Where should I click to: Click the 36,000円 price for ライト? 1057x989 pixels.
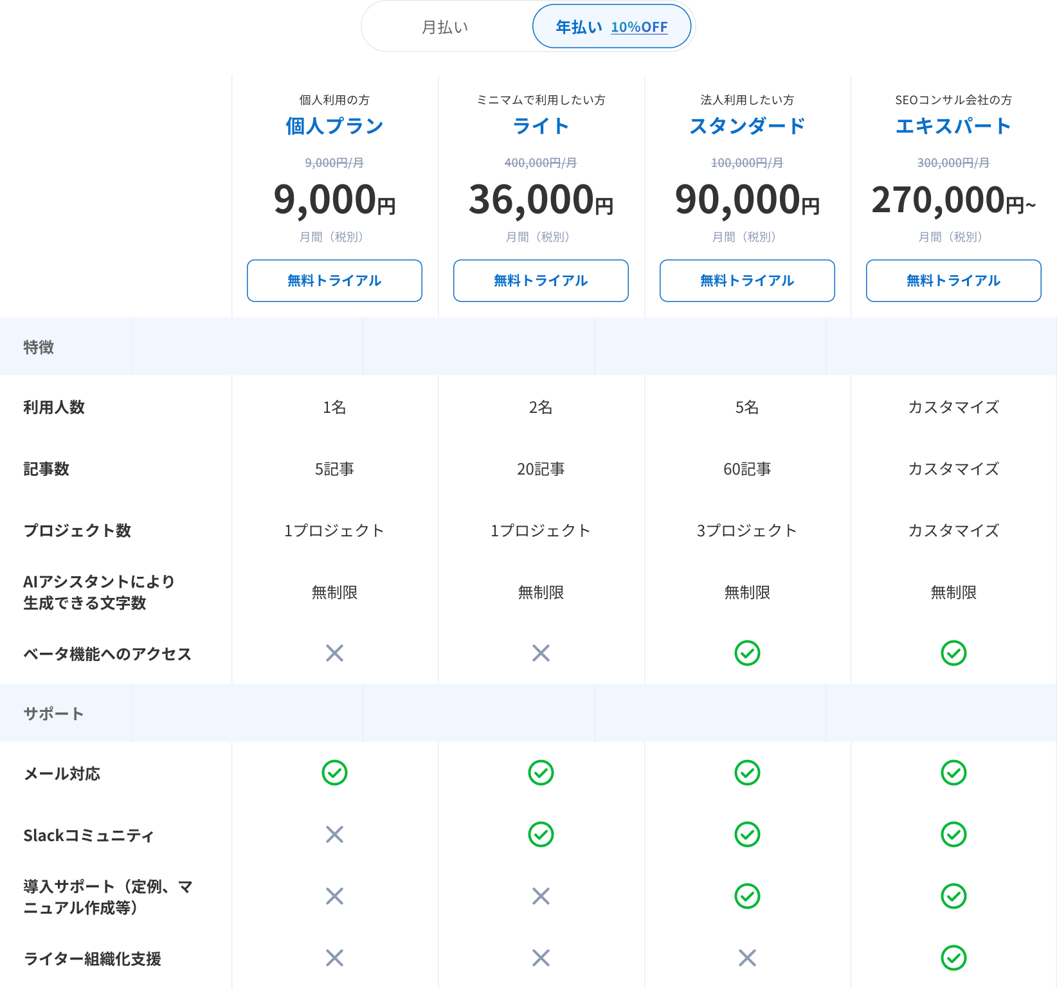tap(541, 200)
